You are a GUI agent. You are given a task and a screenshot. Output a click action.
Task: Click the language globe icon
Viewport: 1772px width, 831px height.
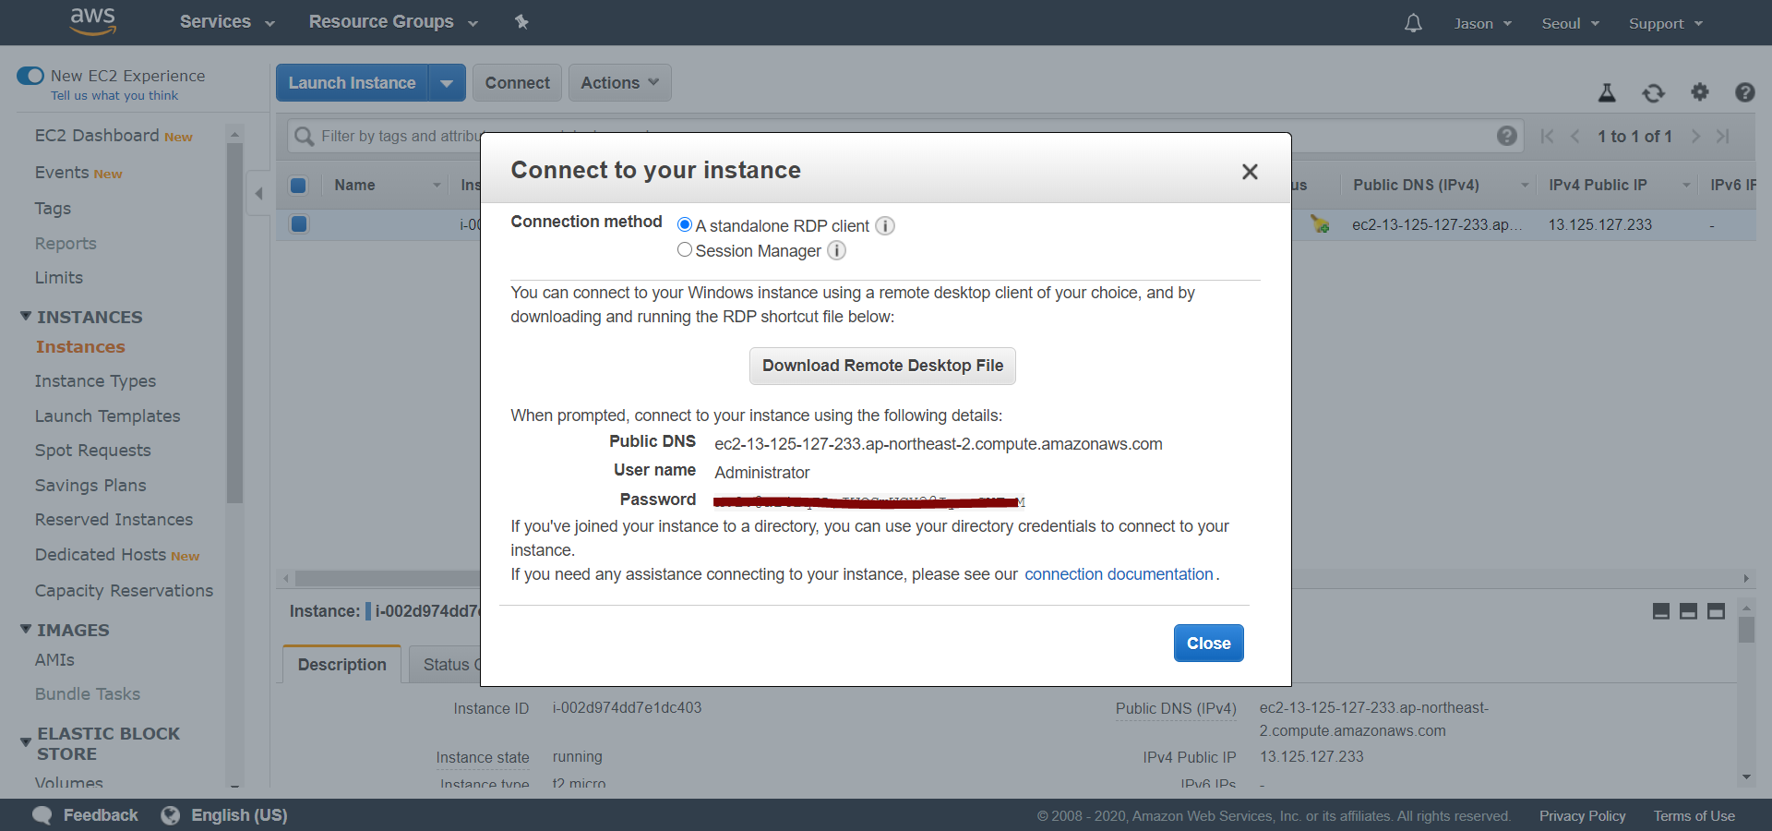[170, 815]
